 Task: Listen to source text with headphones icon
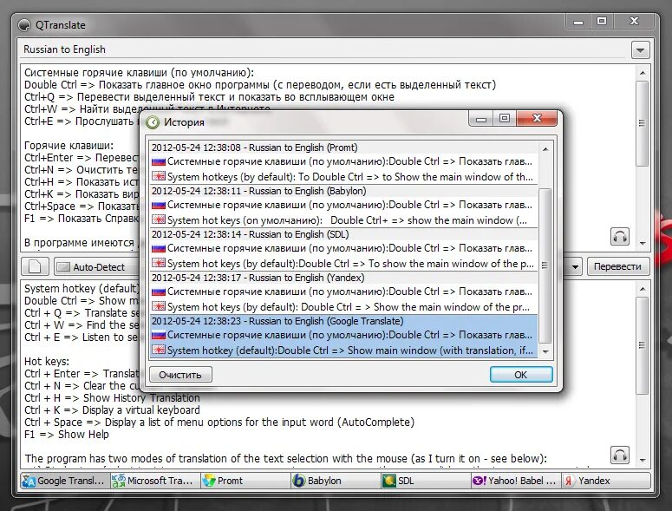point(620,236)
